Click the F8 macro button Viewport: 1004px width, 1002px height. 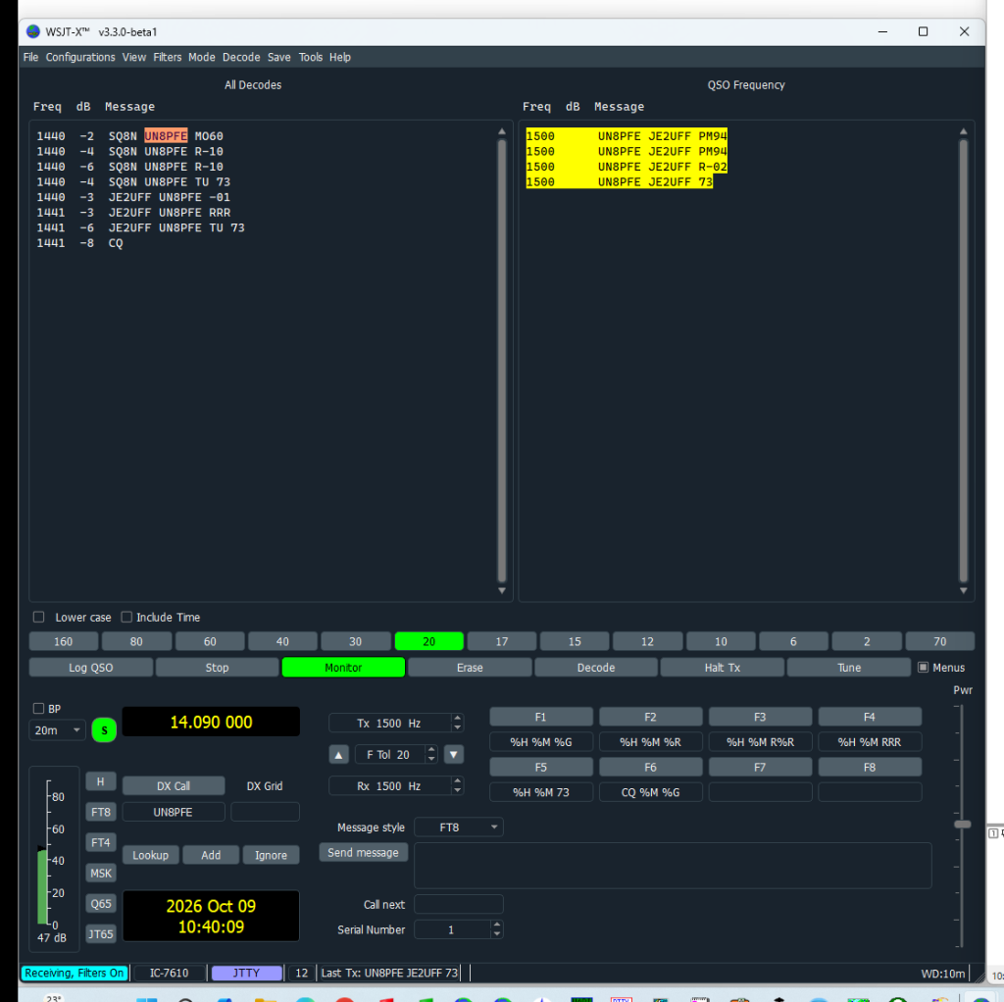coord(869,767)
